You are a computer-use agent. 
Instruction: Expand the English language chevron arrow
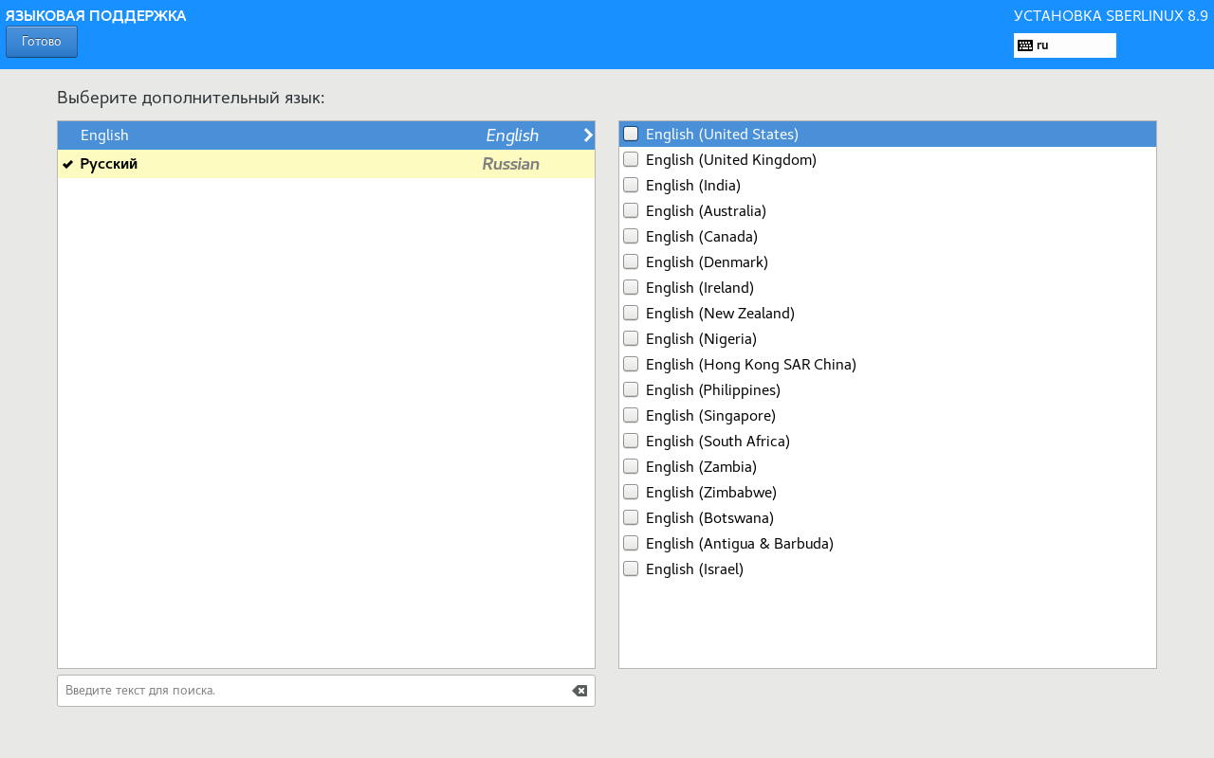click(x=588, y=135)
